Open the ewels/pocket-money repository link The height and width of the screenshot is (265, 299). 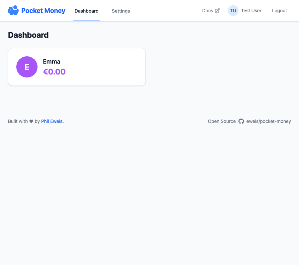tap(268, 121)
